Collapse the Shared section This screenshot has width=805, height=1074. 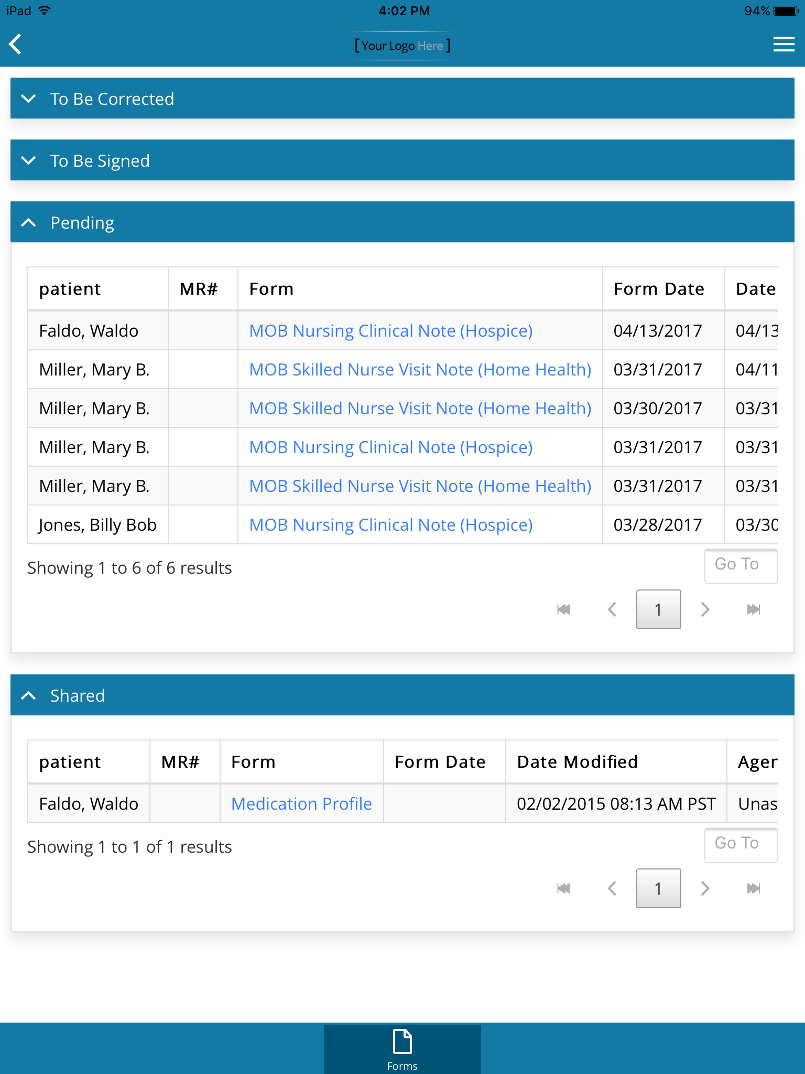tap(29, 696)
